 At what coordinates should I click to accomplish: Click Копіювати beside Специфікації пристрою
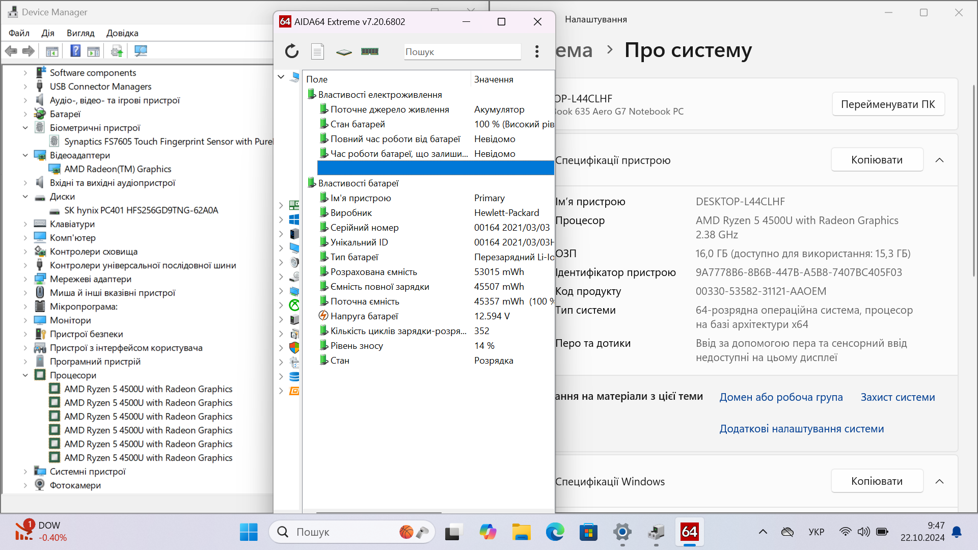(877, 160)
